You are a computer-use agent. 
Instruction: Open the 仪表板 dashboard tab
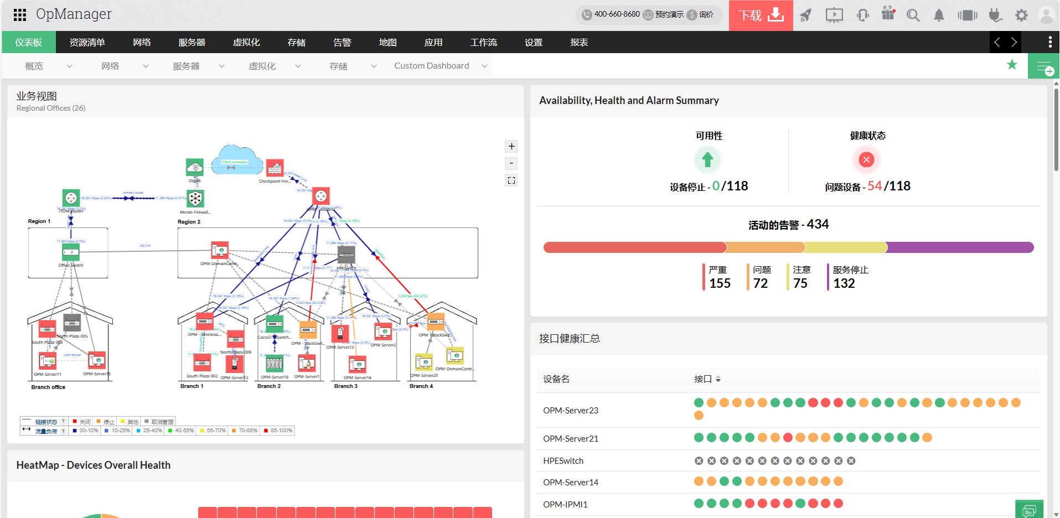29,42
